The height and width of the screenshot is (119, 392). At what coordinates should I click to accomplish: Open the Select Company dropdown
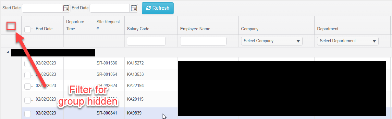272,41
